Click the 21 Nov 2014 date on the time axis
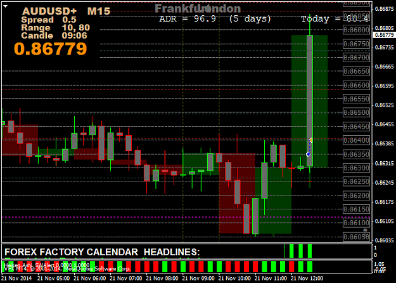396x283 pixels. pos(17,279)
